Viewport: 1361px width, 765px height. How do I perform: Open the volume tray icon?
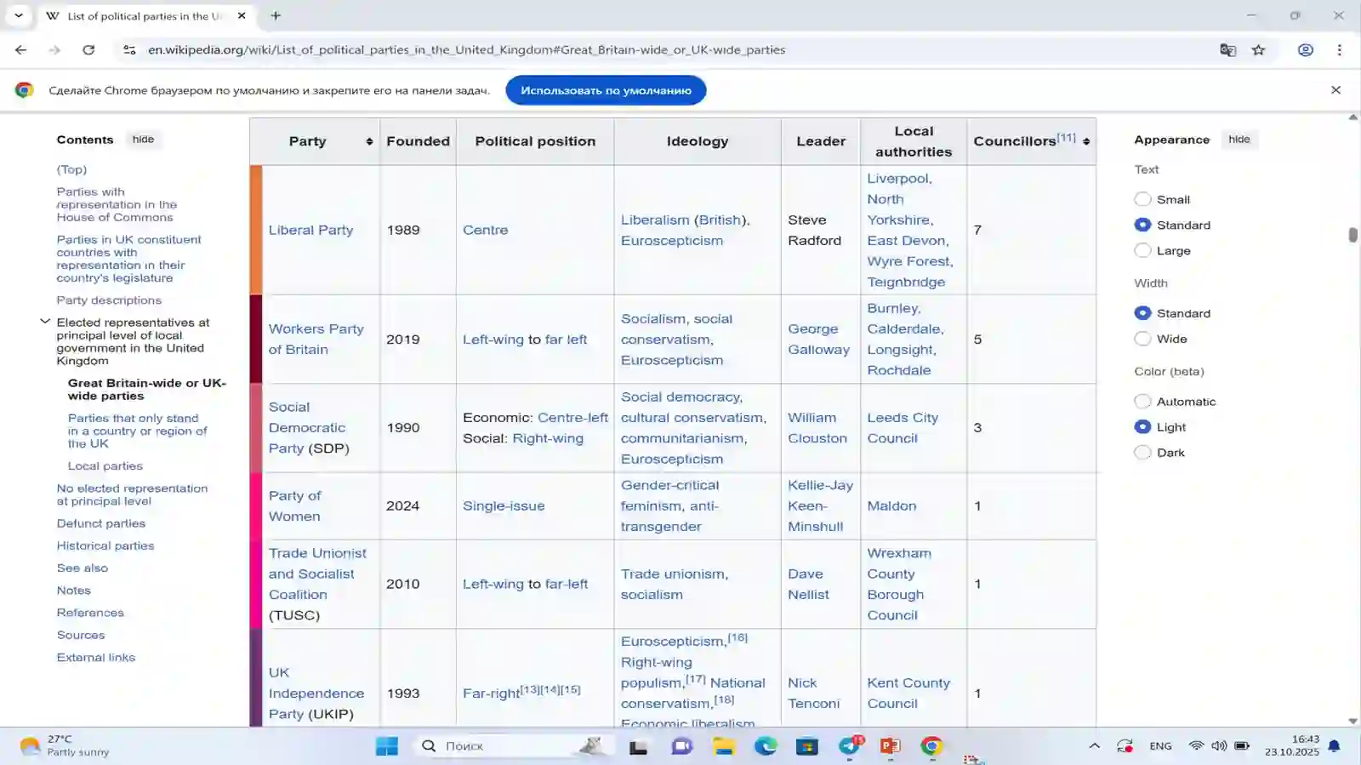(x=1219, y=746)
